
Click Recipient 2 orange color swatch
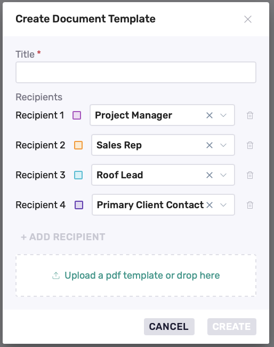(x=78, y=145)
